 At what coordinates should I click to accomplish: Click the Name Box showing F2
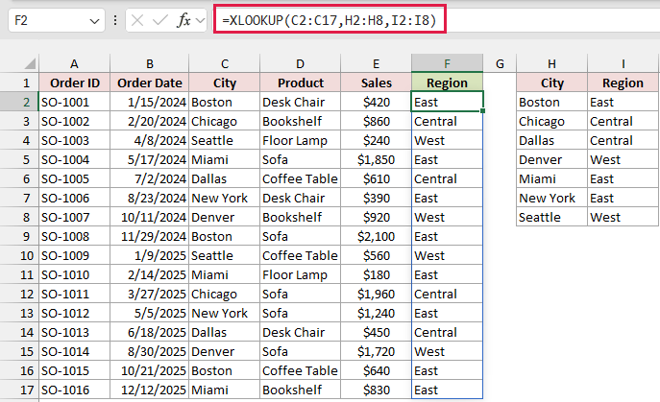(57, 20)
